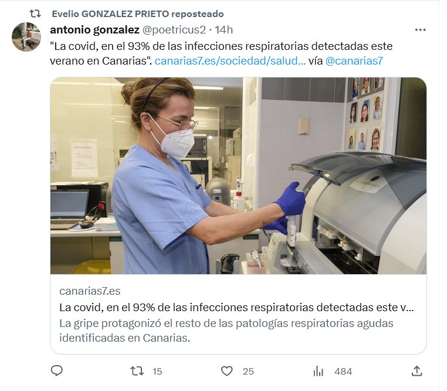Open the antonio gonzalez display name
Screen dimensions: 447x391
tap(94, 29)
